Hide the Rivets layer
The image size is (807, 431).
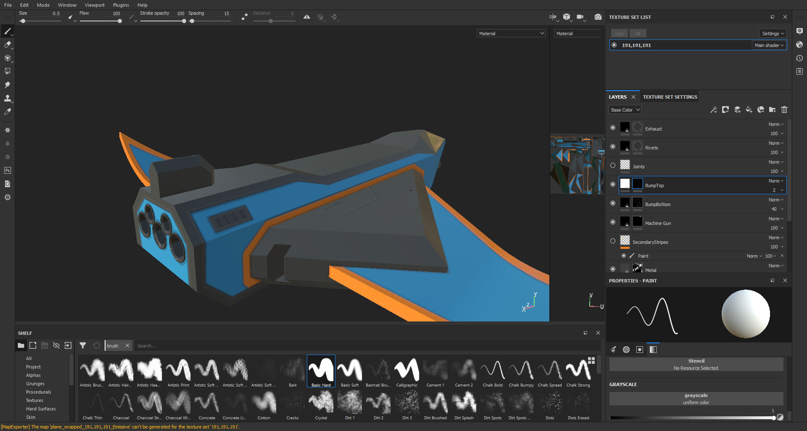(613, 146)
